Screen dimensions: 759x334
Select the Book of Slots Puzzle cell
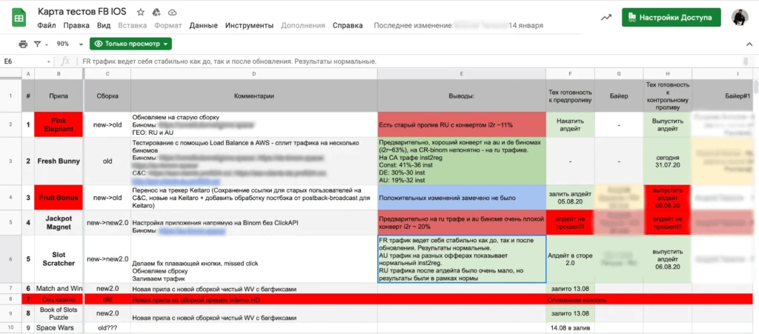click(59, 313)
